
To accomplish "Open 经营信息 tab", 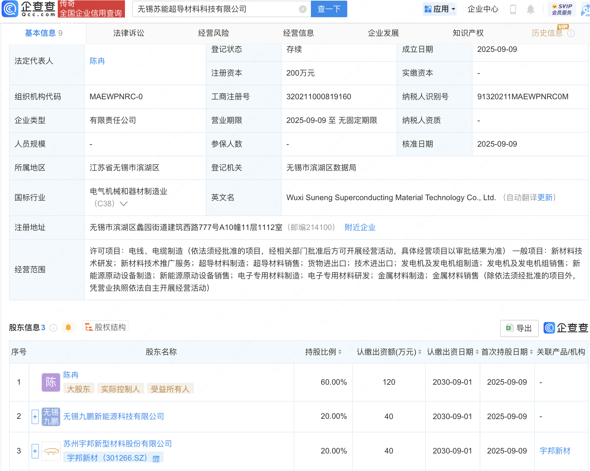I will pos(299,33).
